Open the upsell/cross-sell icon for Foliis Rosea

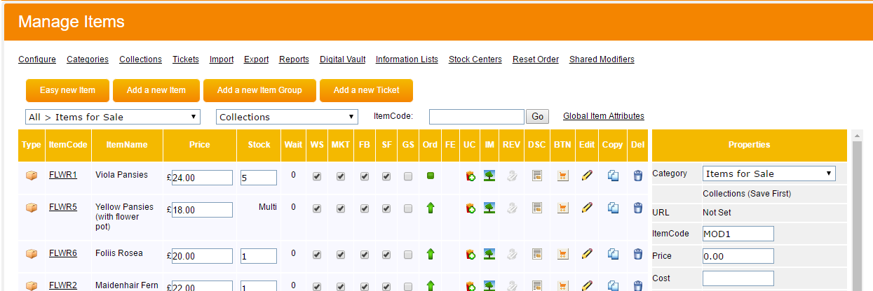point(471,255)
